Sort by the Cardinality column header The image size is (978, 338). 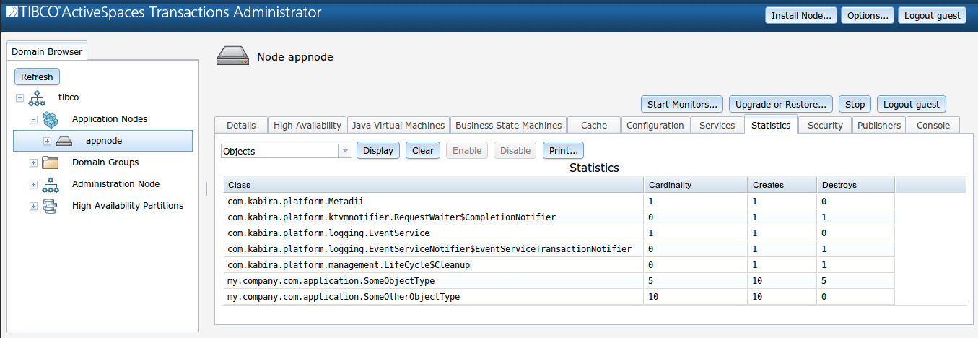pyautogui.click(x=695, y=185)
